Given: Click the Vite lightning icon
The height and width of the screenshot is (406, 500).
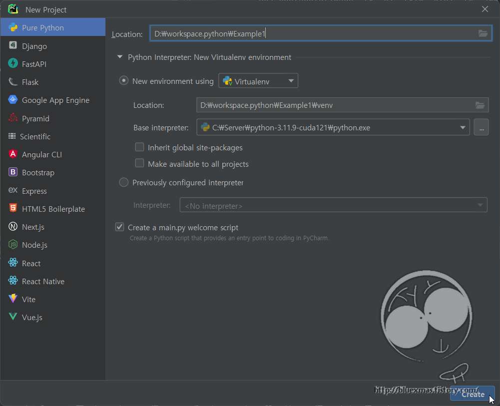Looking at the screenshot, I should coord(13,299).
